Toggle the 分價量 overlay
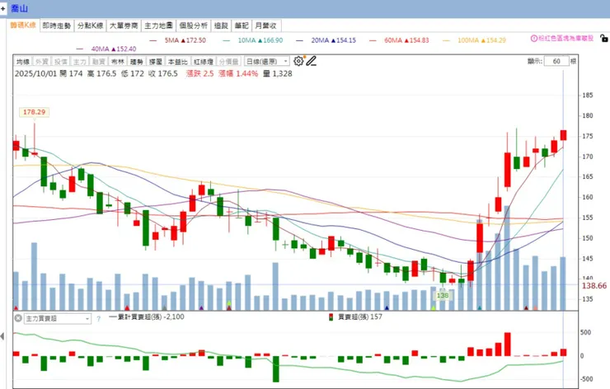Viewport: 610px width, 389px height. tap(228, 62)
